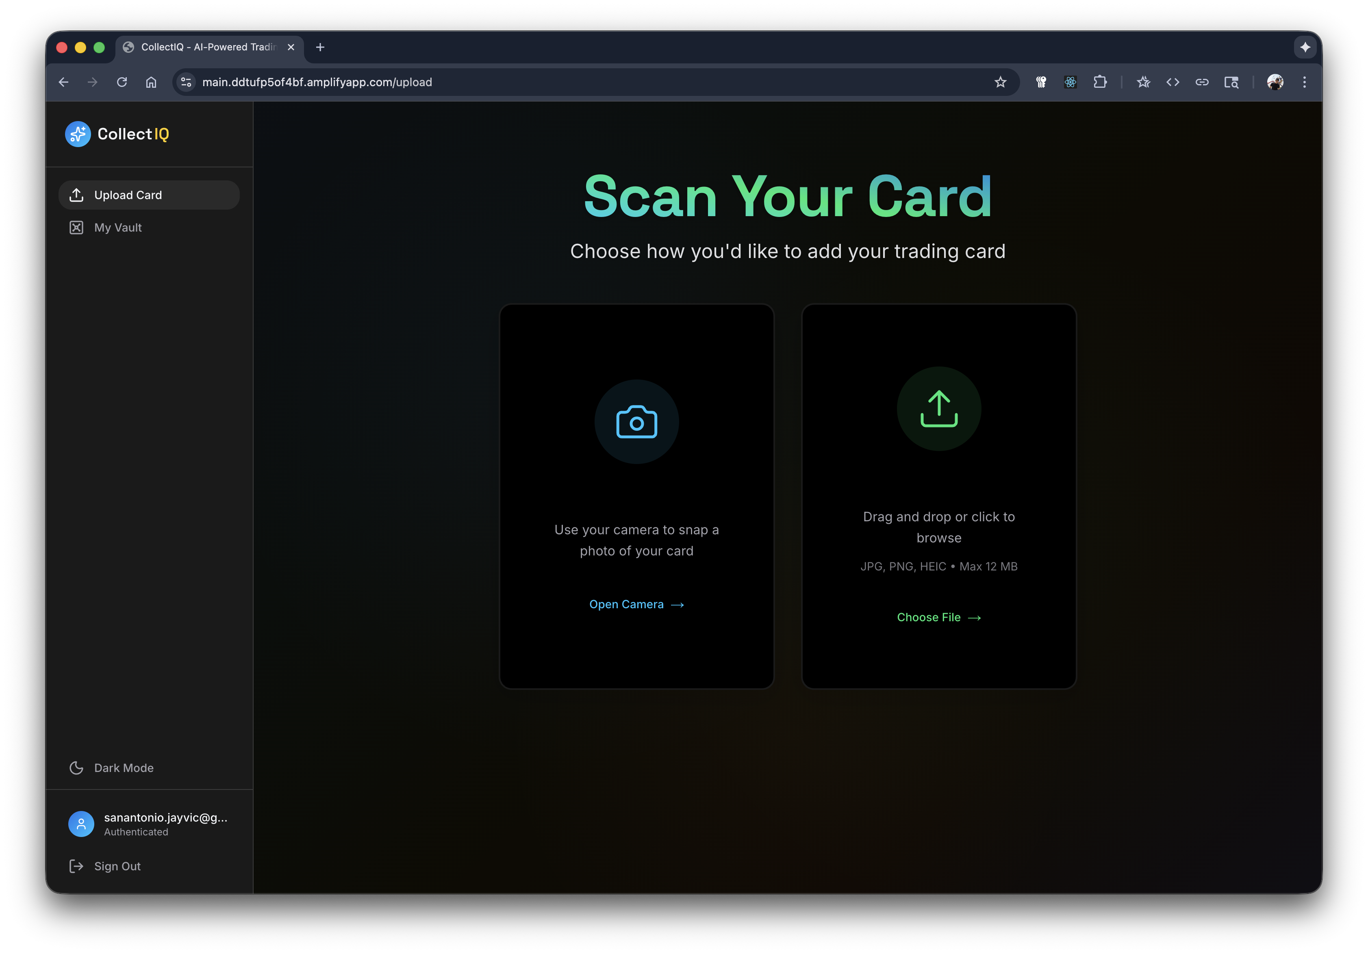This screenshot has width=1368, height=954.
Task: Open a new browser tab
Action: [x=320, y=47]
